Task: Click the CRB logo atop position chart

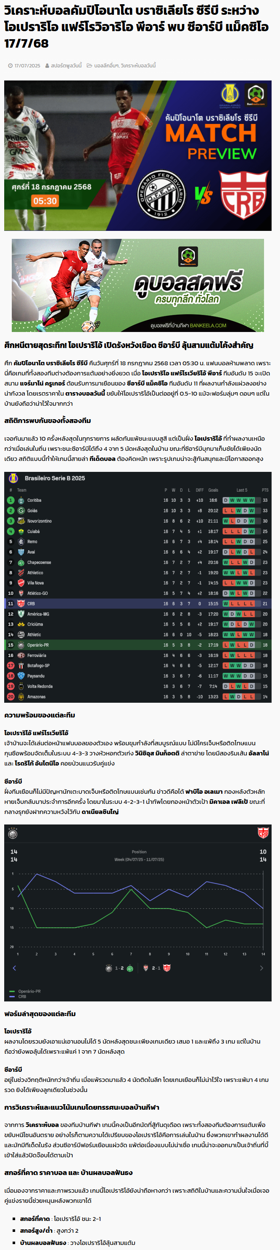Action: pos(263,833)
